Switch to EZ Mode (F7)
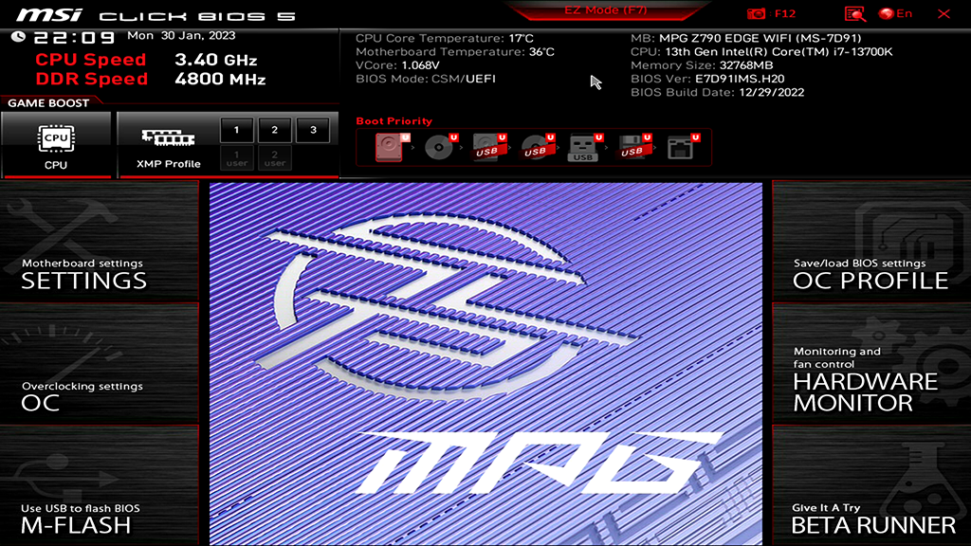The image size is (971, 546). [606, 10]
